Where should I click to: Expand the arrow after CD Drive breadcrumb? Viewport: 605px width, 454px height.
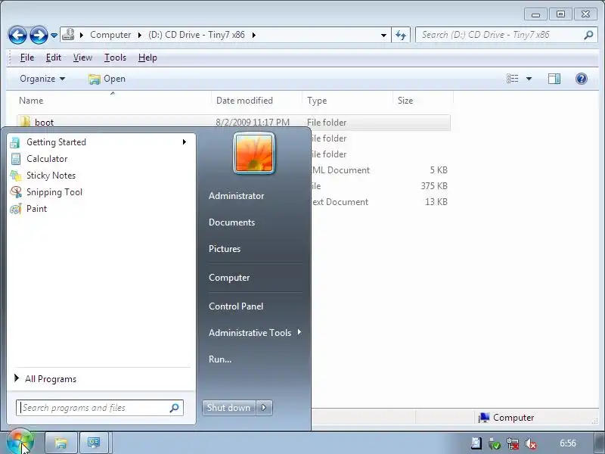tap(254, 35)
